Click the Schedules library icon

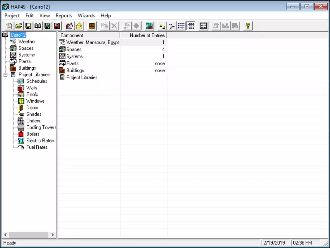click(x=21, y=81)
